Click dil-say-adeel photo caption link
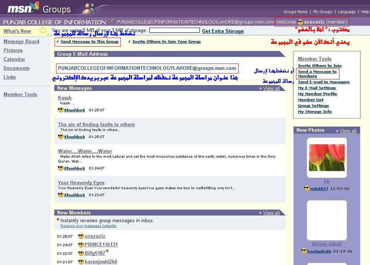Image resolution: width=370 pixels, height=265 pixels. 326,244
